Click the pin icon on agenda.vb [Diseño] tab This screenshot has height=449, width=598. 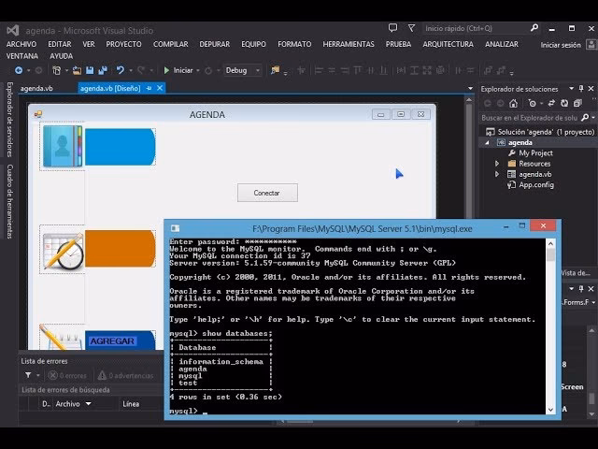149,88
